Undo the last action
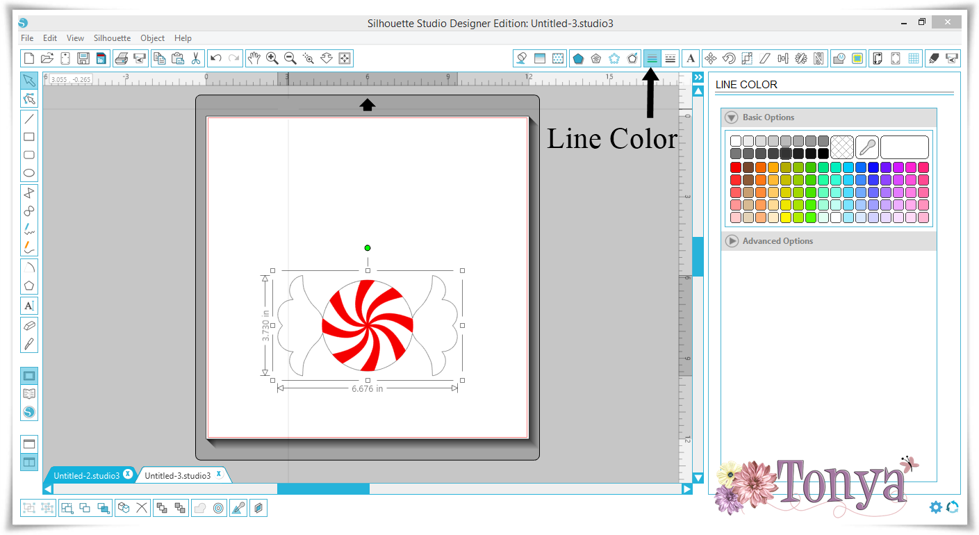979x535 pixels. click(215, 58)
